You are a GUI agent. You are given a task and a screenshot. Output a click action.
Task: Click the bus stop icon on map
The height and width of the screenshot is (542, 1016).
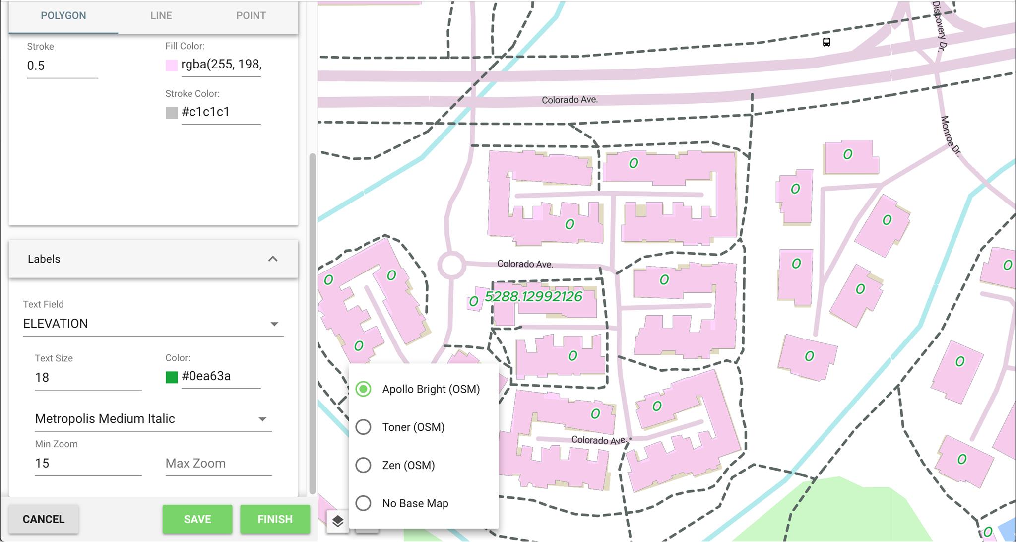coord(826,42)
